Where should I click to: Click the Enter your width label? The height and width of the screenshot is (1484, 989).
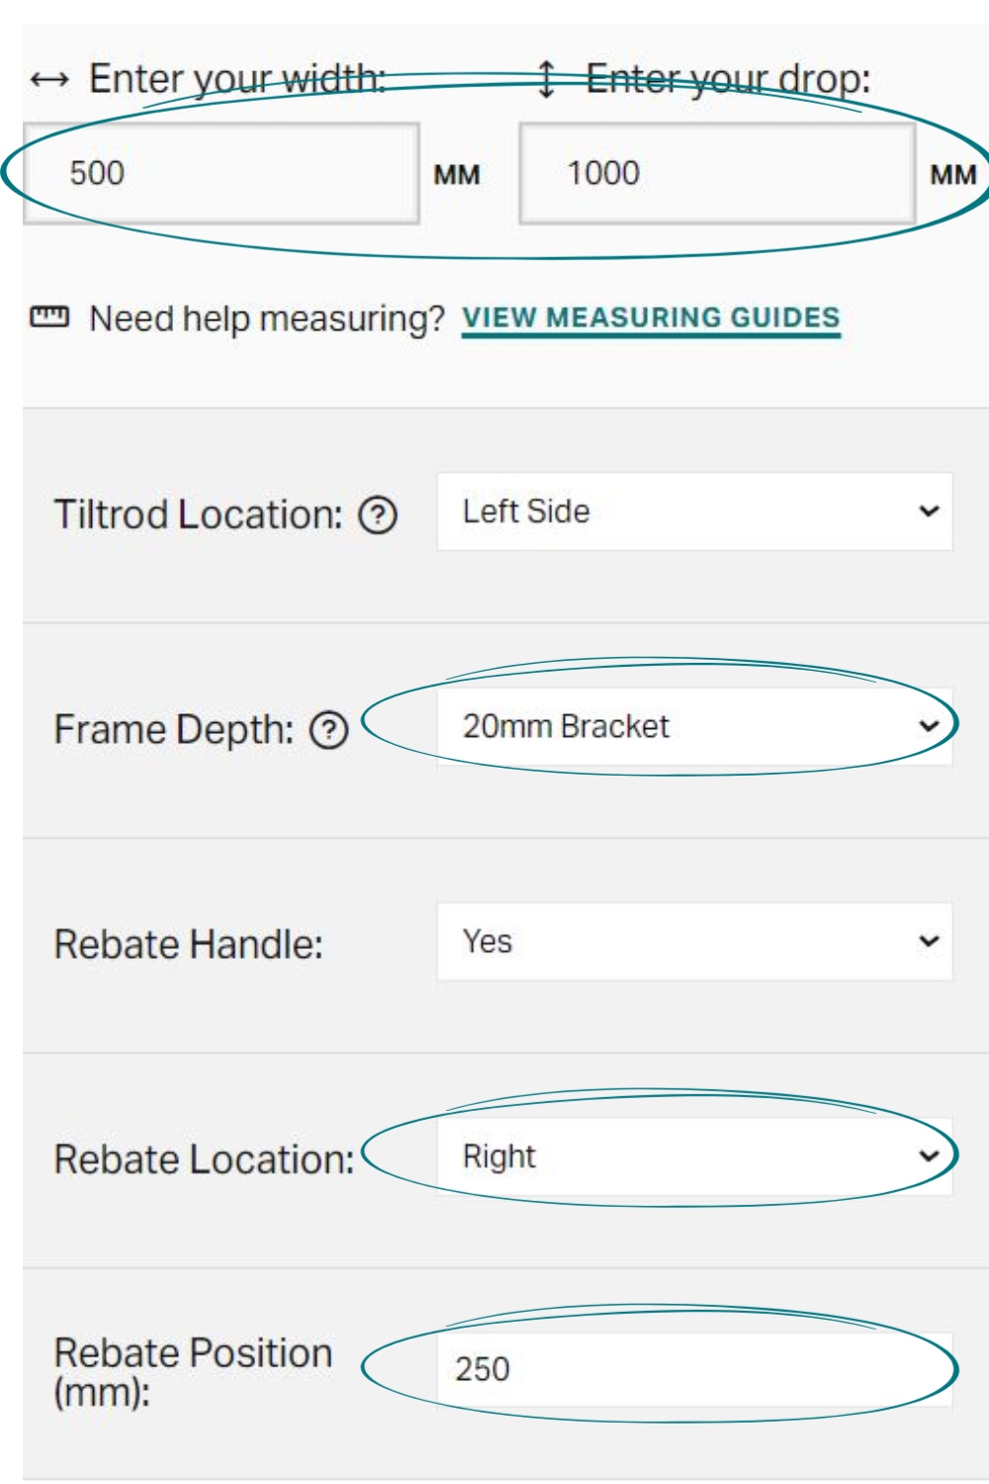click(237, 79)
